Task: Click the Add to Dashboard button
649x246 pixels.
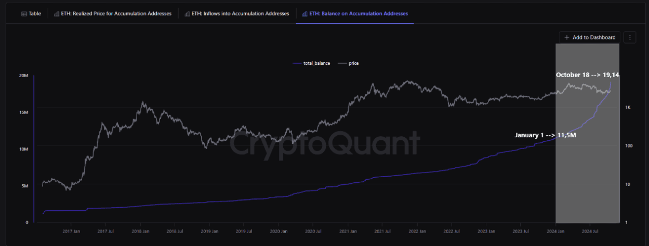Action: click(x=590, y=37)
